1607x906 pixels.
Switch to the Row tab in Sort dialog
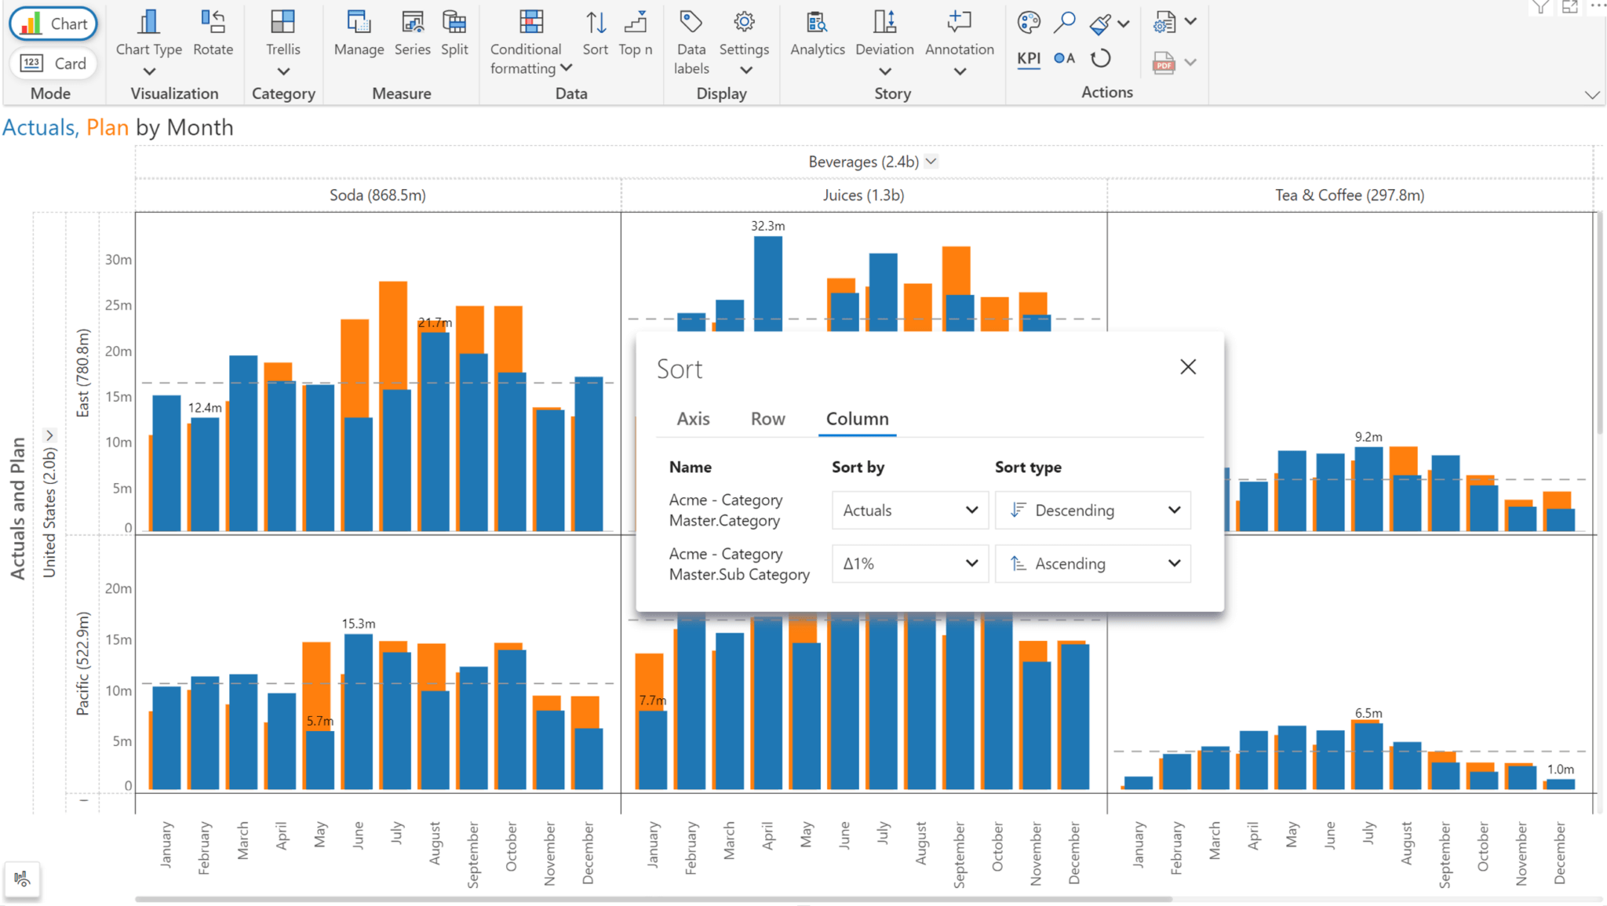tap(767, 419)
